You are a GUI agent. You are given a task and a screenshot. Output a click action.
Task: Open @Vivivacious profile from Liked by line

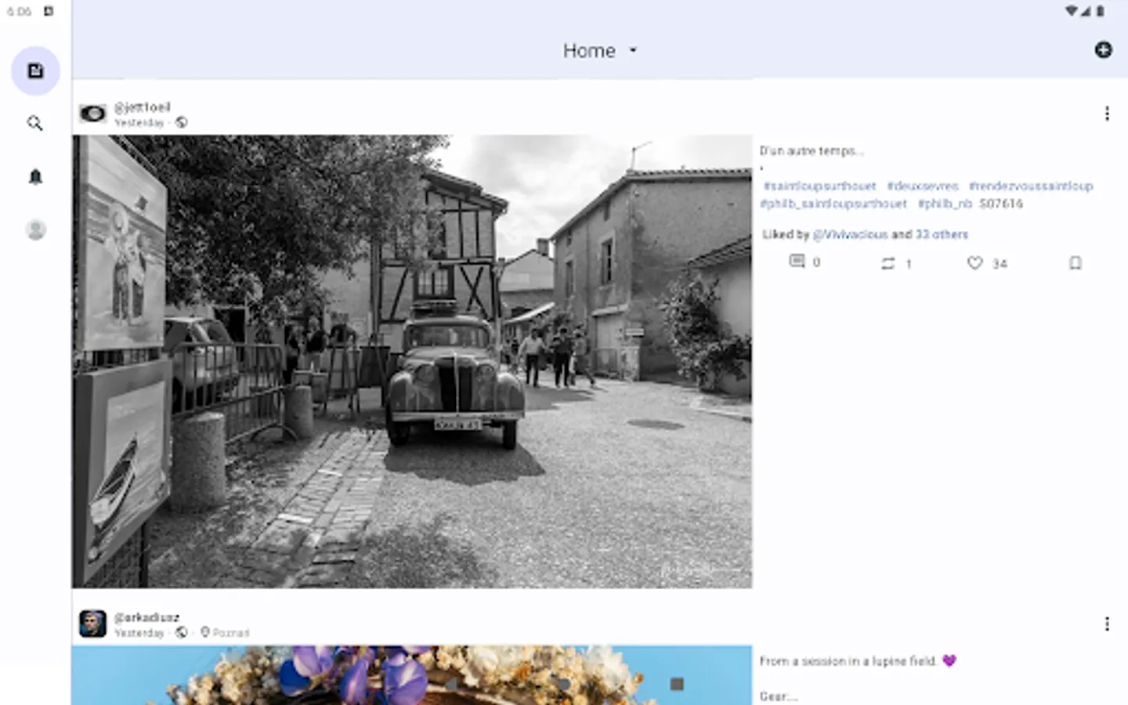click(x=851, y=234)
